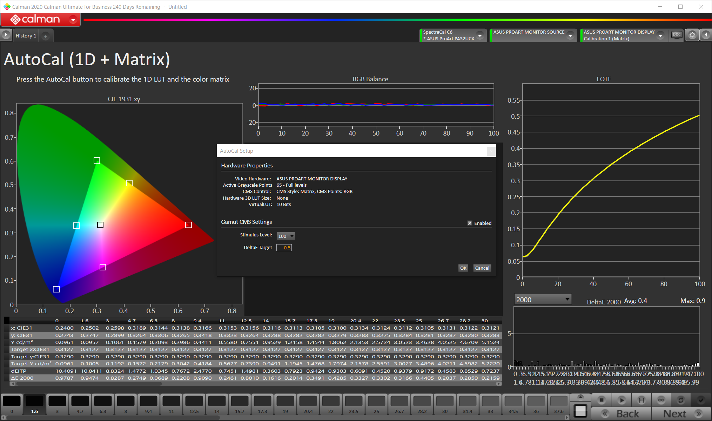This screenshot has width=712, height=421.
Task: Click the read series bracket icon
Action: pyautogui.click(x=642, y=400)
